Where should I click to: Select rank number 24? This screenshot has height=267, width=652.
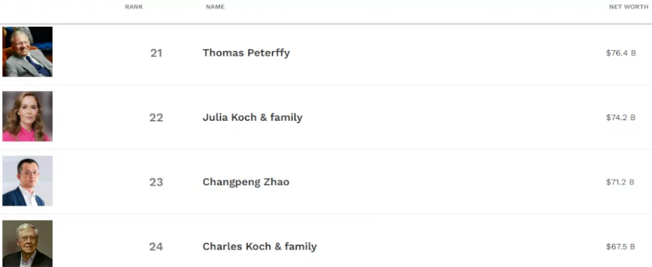(x=156, y=247)
